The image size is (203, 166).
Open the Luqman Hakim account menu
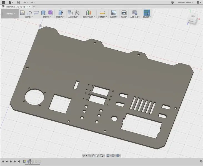point(186,2)
